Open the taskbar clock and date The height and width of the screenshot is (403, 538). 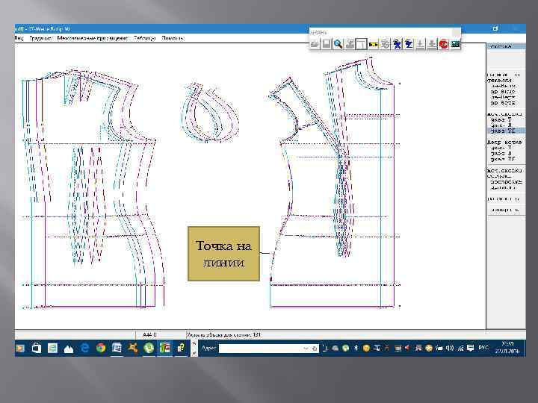pyautogui.click(x=507, y=348)
